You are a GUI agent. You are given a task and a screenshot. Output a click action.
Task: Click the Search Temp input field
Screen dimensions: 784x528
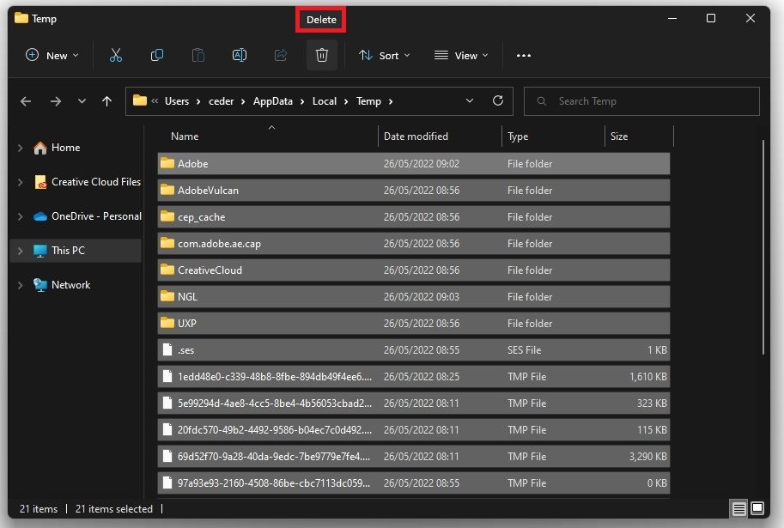[x=653, y=101]
